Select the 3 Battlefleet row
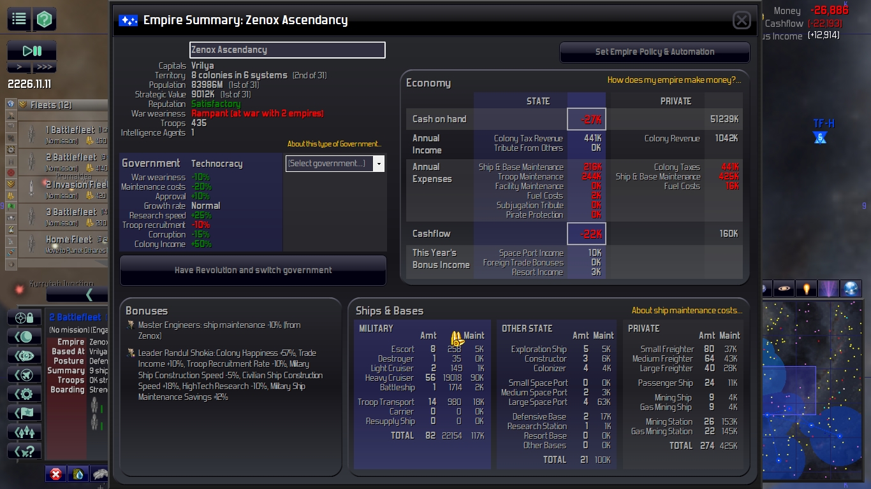 (62, 217)
